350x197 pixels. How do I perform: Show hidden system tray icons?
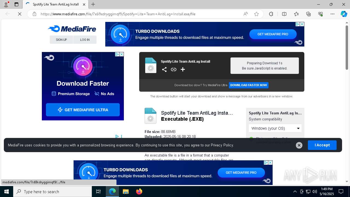pyautogui.click(x=295, y=192)
